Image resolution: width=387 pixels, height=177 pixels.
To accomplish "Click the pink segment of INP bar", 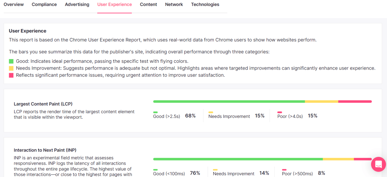I will 363,159.
